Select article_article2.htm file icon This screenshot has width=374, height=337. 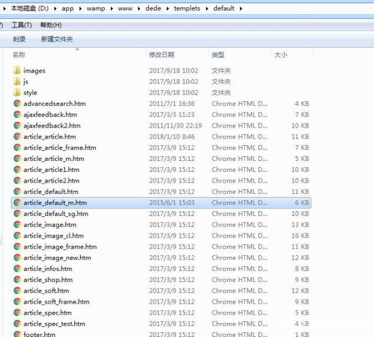[17, 181]
